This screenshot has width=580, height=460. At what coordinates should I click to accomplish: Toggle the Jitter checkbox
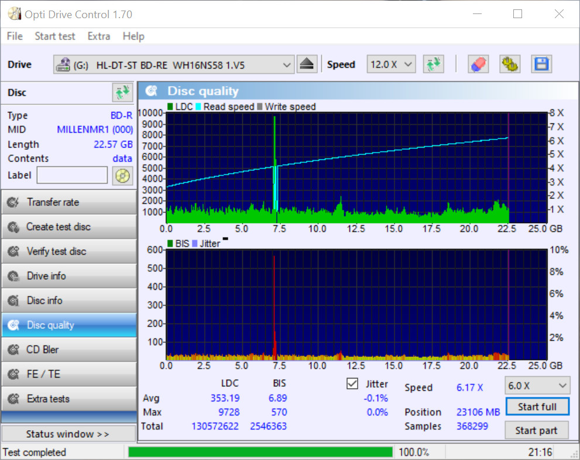point(352,384)
